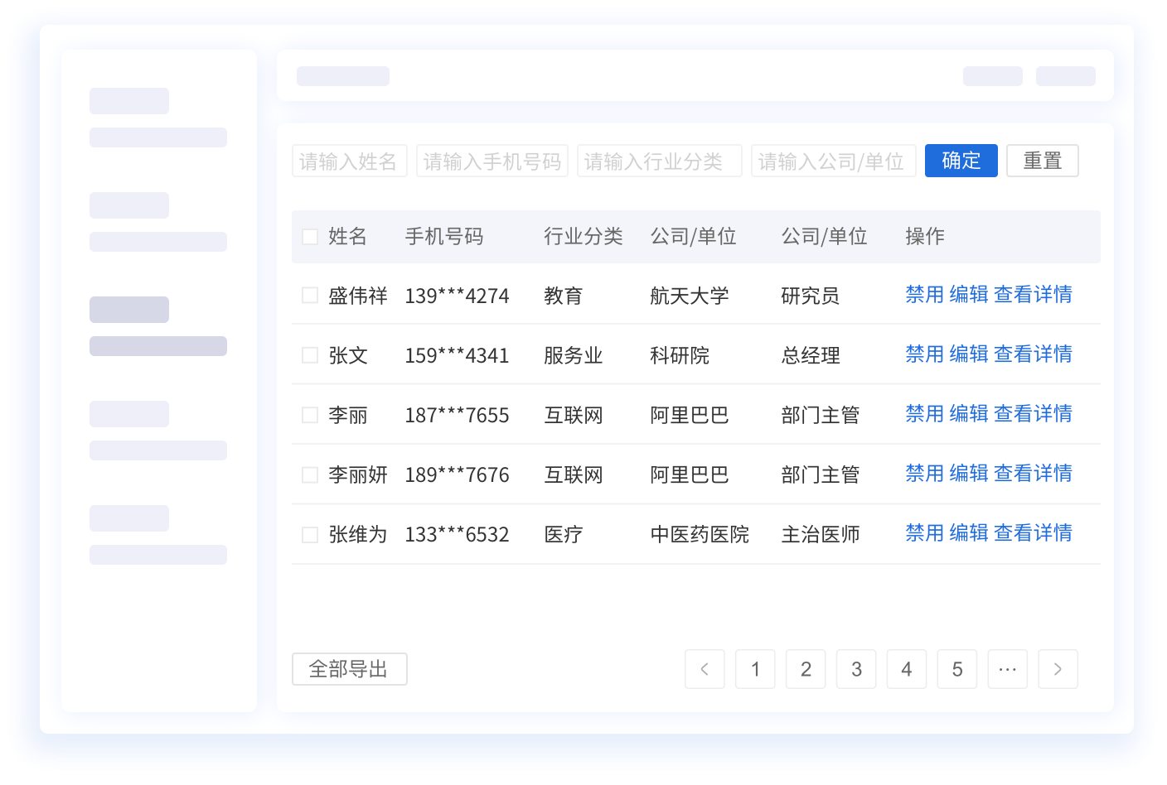
Task: Click 查看详情 for 张维为
Action: point(1033,533)
